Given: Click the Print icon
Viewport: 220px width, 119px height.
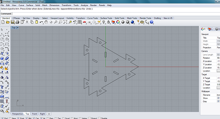Looking at the screenshot, I should [x=17, y=22].
